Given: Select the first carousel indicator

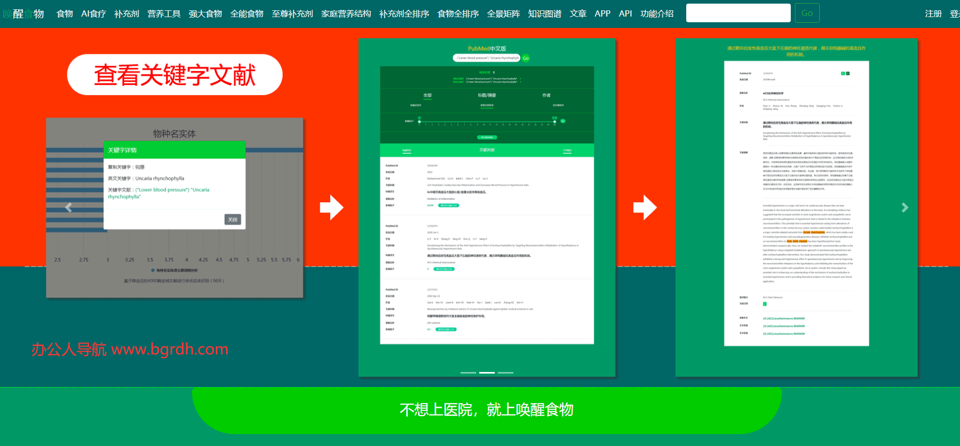Looking at the screenshot, I should 468,373.
